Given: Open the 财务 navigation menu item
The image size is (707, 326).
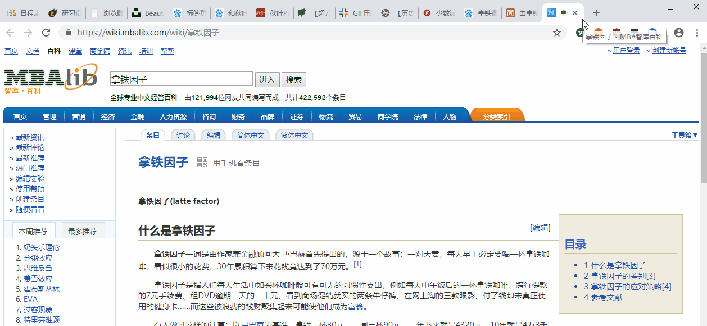Looking at the screenshot, I should 238,116.
